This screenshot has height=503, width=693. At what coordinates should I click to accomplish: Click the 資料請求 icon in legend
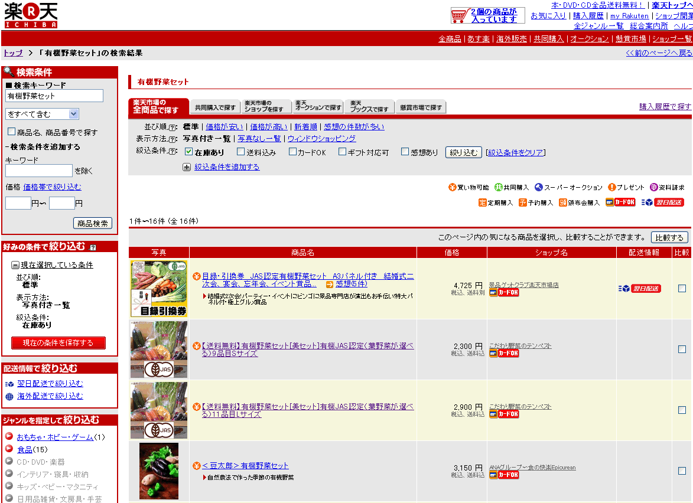[x=653, y=187]
